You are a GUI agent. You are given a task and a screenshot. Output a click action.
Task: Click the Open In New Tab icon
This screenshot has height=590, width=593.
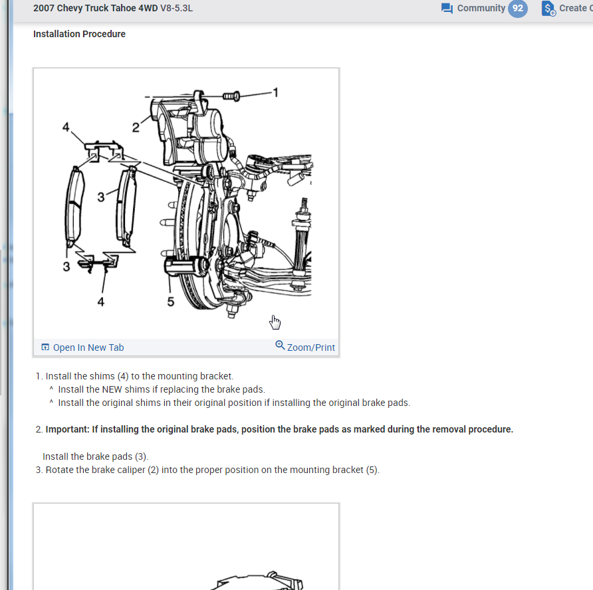pyautogui.click(x=45, y=347)
